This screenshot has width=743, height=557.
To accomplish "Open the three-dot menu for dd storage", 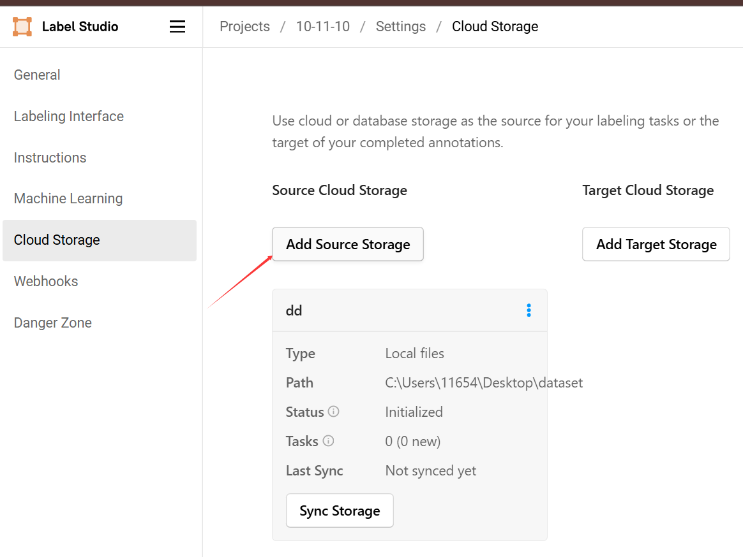I will 529,310.
